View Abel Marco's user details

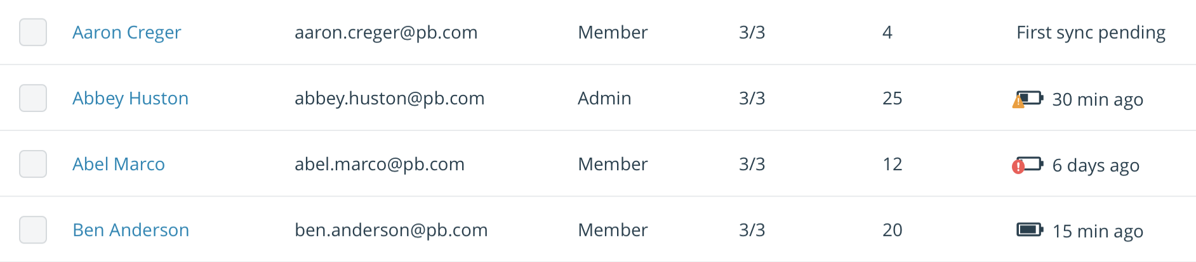click(119, 164)
